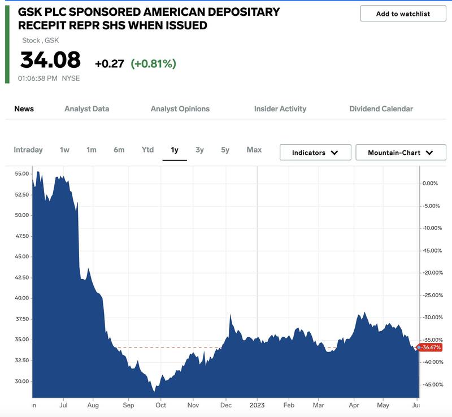The image size is (452, 417).
Task: Click the Dec label on time axis
Action: (x=226, y=405)
